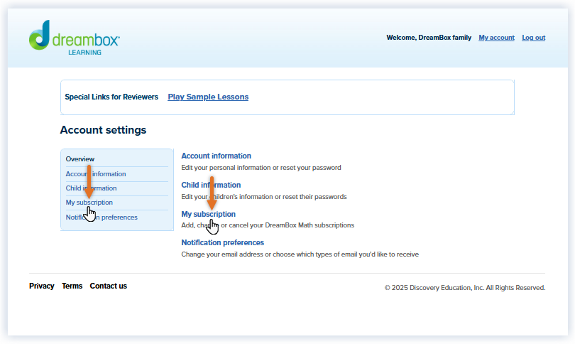Select Account information in the sidebar menu
The height and width of the screenshot is (344, 575).
pos(96,174)
